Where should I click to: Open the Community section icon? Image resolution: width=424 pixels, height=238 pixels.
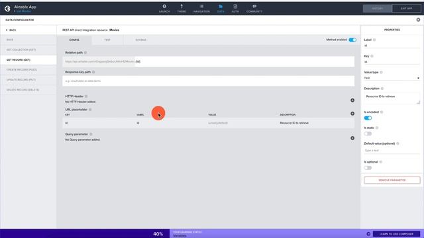[254, 6]
